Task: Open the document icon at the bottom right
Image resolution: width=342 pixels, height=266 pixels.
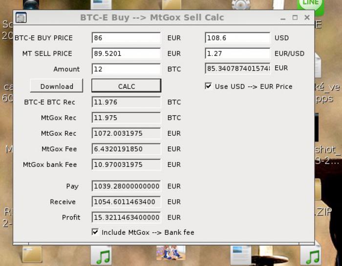Action: (x=241, y=255)
